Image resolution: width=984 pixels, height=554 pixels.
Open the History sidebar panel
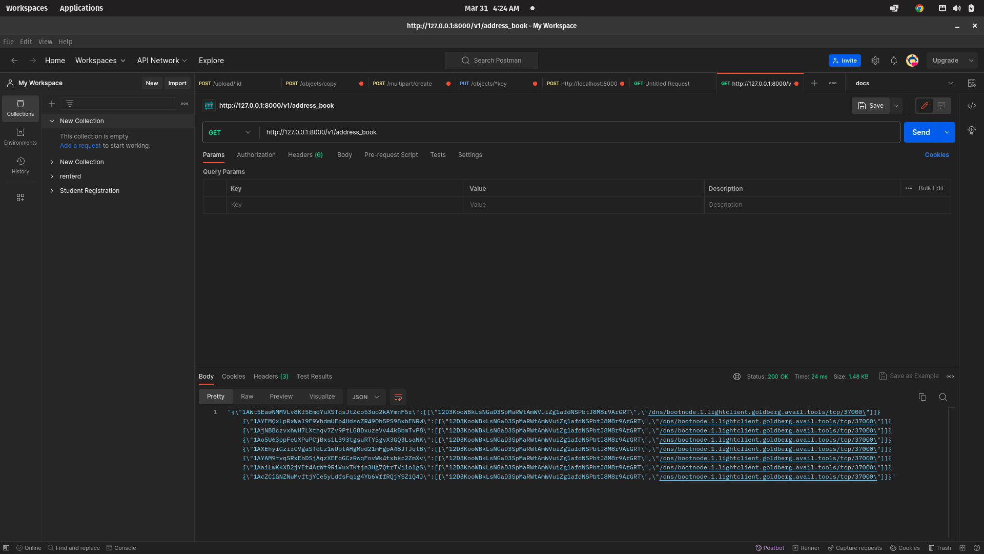coord(20,166)
